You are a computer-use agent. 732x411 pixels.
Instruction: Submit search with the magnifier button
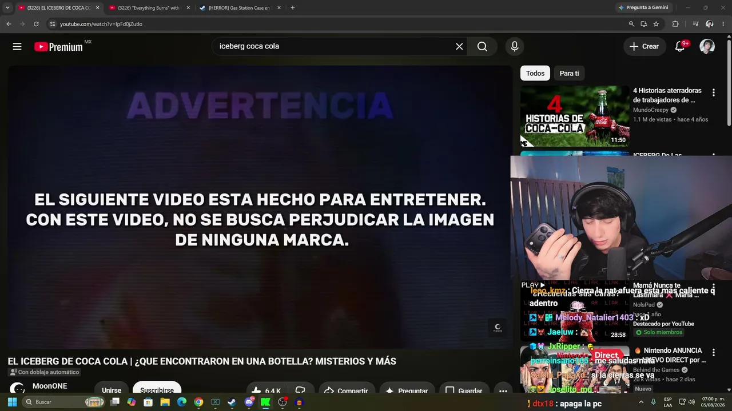tap(482, 46)
